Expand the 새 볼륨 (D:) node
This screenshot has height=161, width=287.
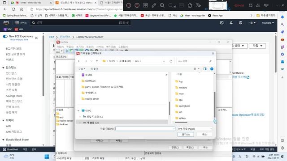80,123
